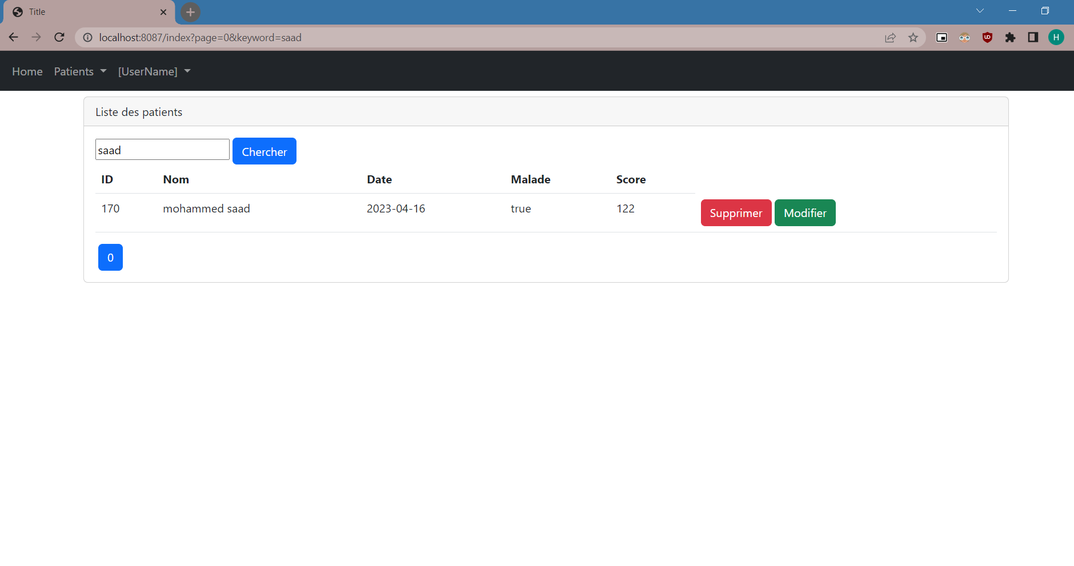Click the reload page icon

pos(59,37)
